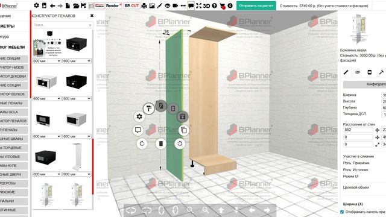Toggle Отображать панель checkbox
The width and height of the screenshot is (386, 217).
(342, 212)
